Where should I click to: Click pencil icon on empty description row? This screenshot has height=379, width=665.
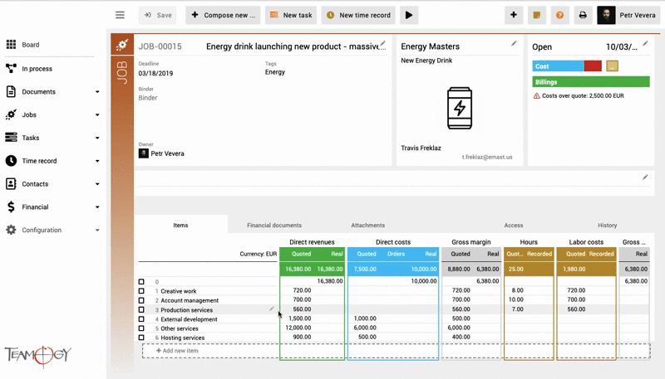coord(645,177)
